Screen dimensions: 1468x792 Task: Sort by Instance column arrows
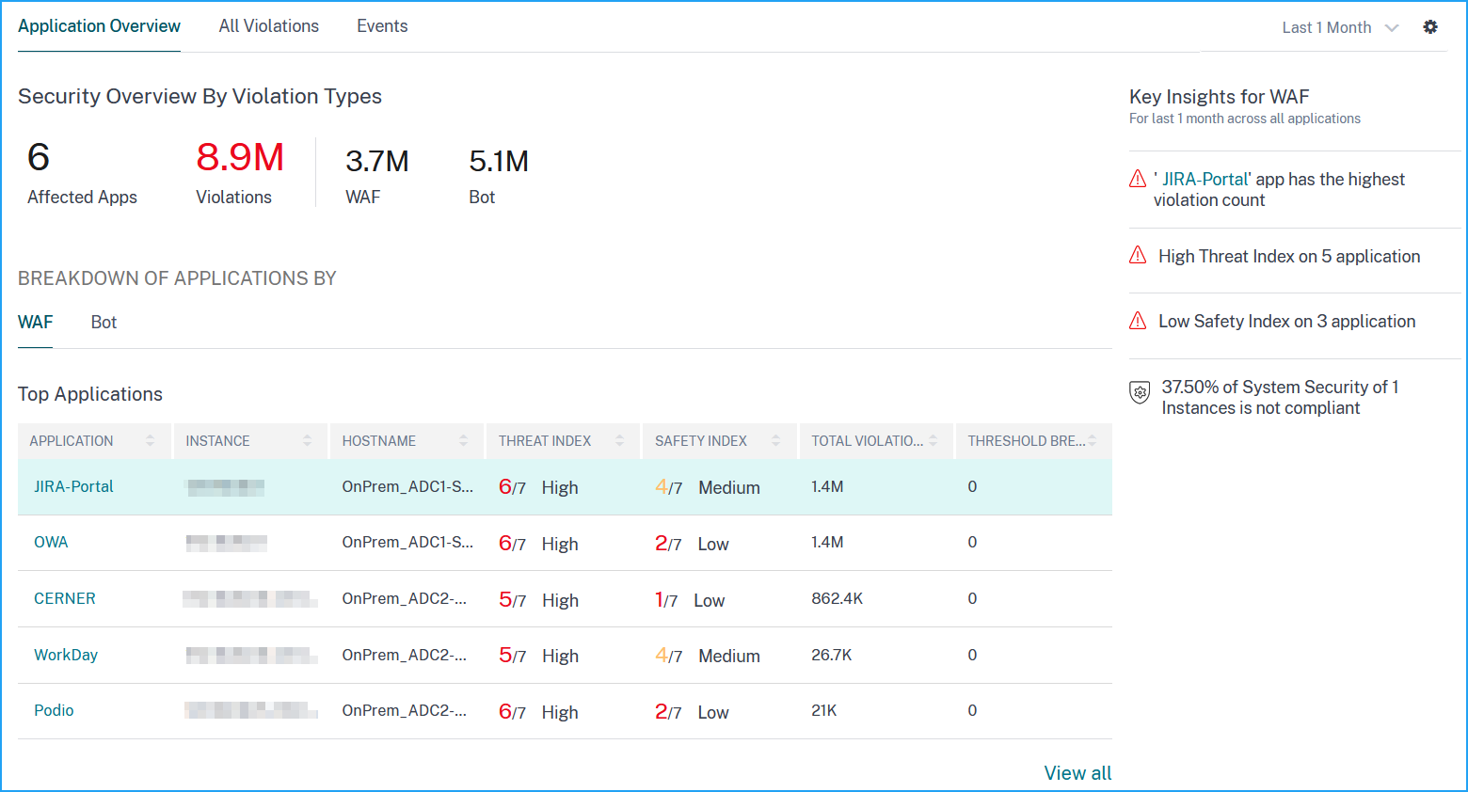(307, 440)
